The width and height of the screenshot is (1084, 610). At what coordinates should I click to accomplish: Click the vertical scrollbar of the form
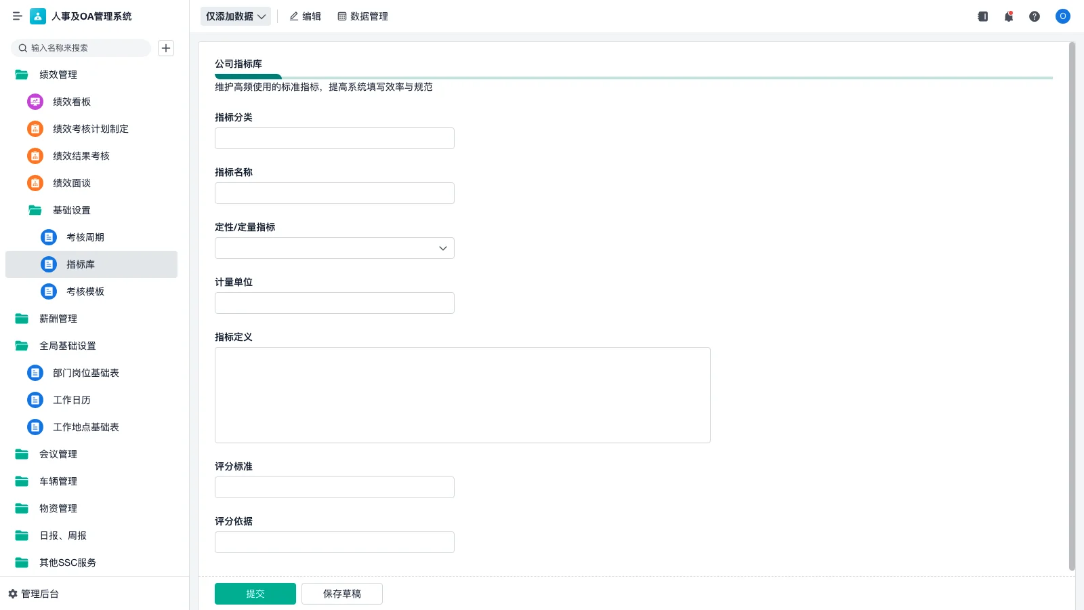(x=1072, y=305)
